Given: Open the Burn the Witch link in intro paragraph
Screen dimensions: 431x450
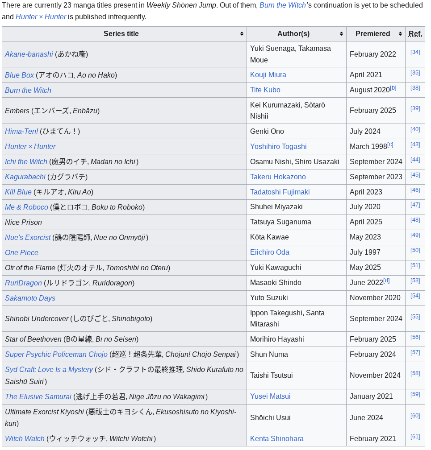Looking at the screenshot, I should pyautogui.click(x=282, y=5).
